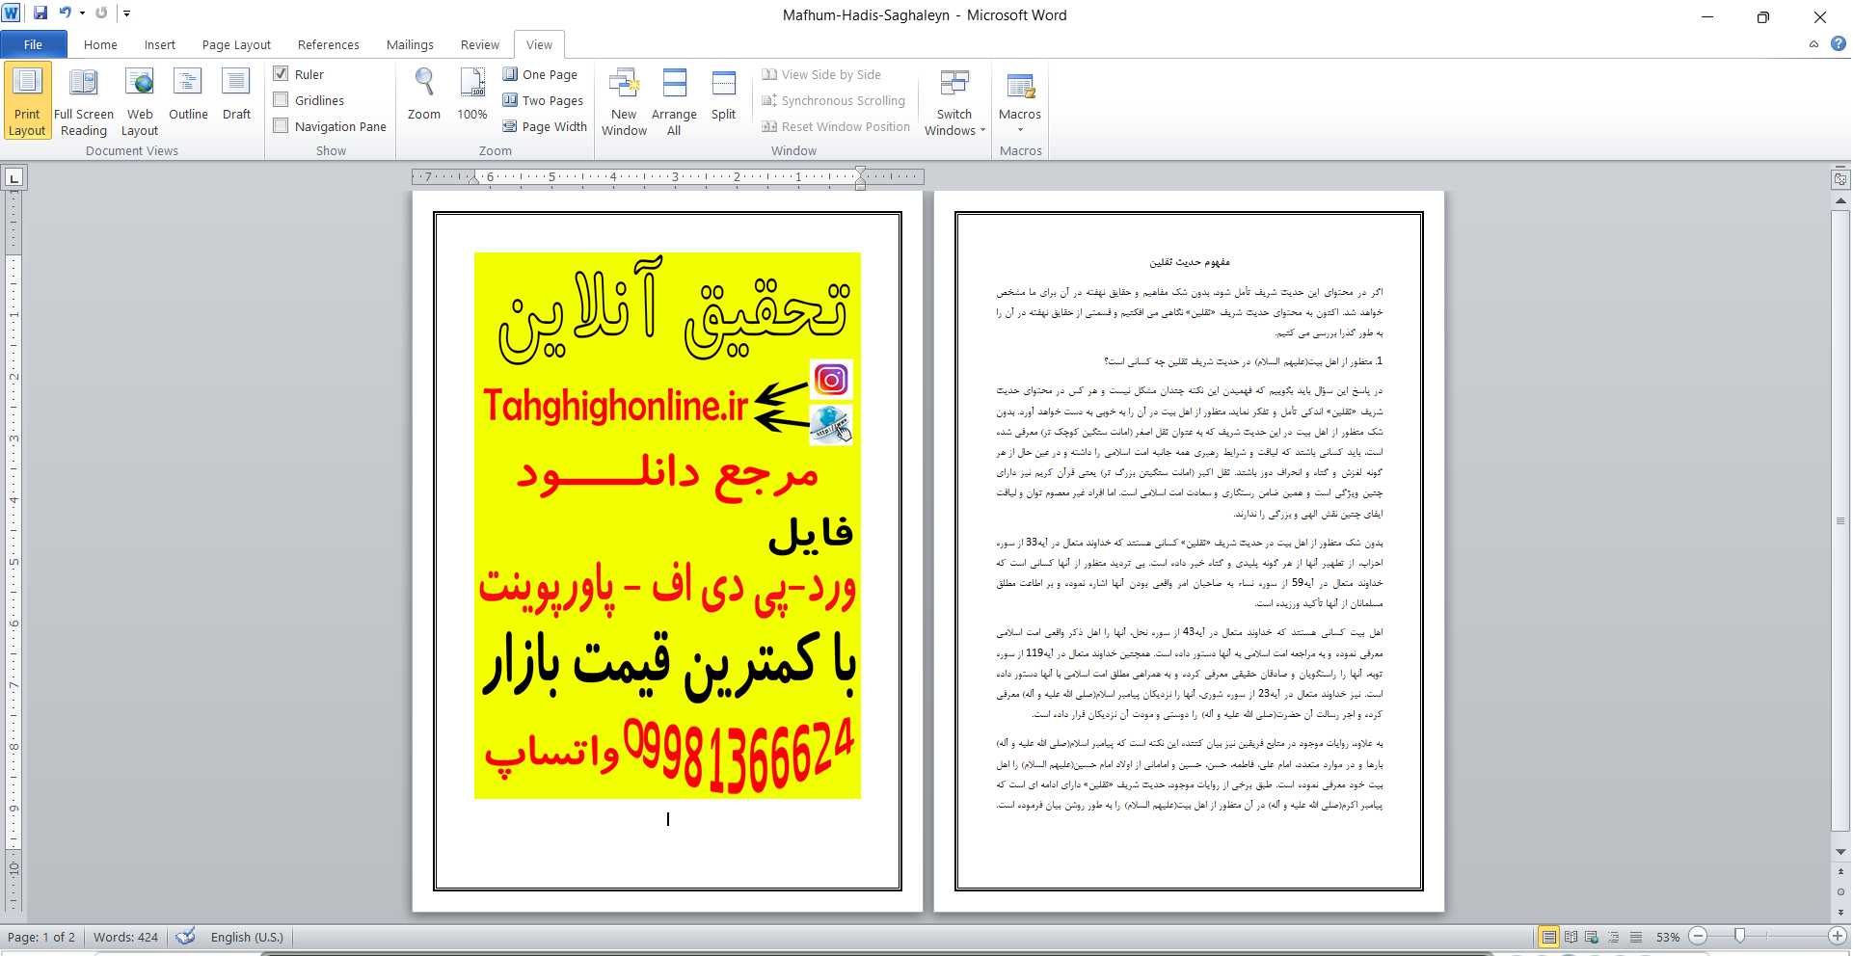Zoom out with the minus button
The image size is (1853, 956).
point(1699,936)
